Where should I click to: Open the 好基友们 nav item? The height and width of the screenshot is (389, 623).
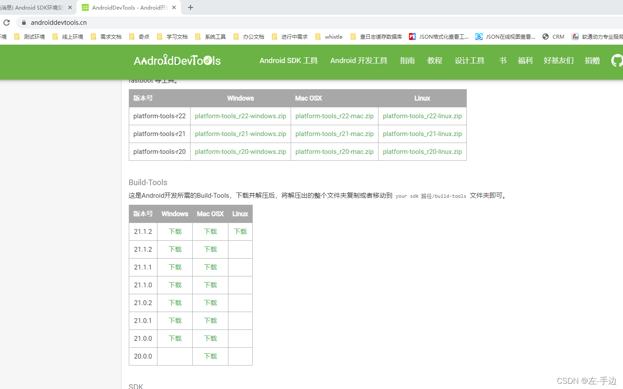559,60
